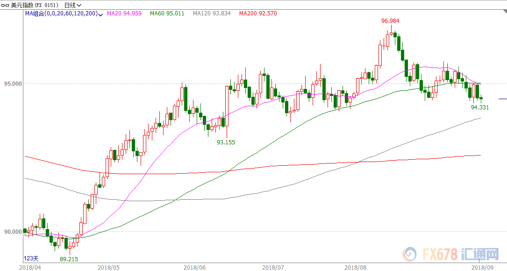Click the 89.215 lowest price label
This screenshot has width=507, height=271.
point(69,259)
